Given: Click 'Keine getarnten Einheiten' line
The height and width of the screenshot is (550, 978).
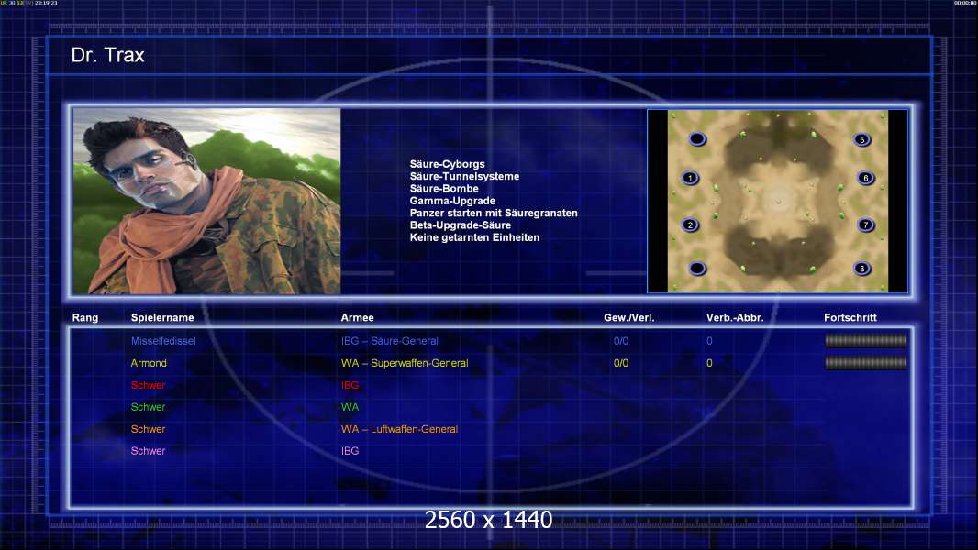Looking at the screenshot, I should pos(474,237).
